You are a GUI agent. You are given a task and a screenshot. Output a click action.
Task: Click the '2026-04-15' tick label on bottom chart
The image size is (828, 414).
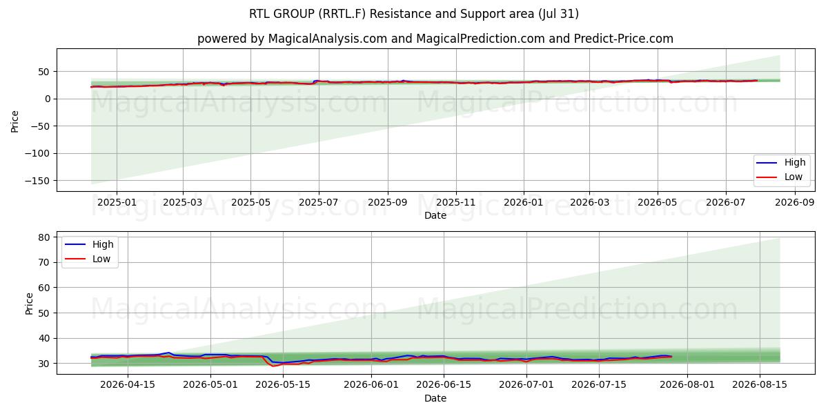click(128, 384)
